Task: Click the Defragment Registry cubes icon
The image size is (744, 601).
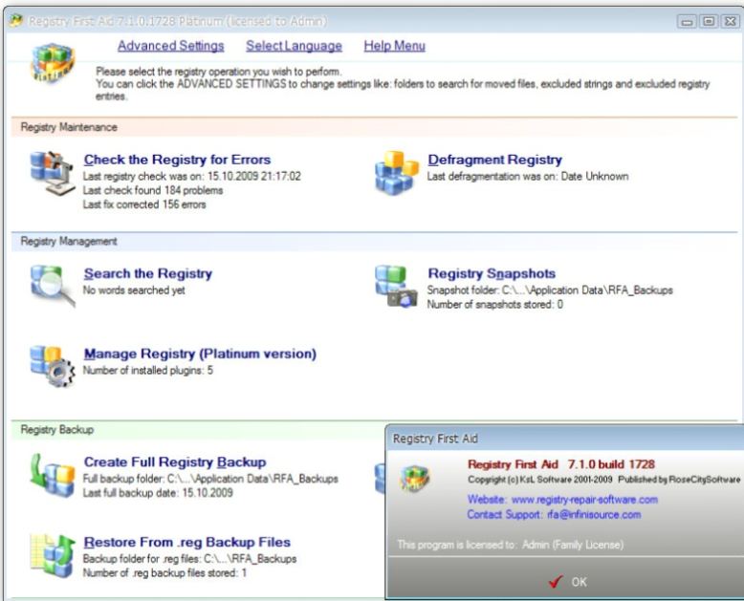Action: click(x=397, y=173)
